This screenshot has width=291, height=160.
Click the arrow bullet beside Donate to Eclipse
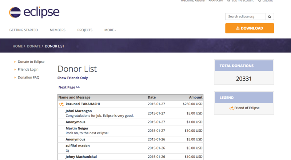15,62
